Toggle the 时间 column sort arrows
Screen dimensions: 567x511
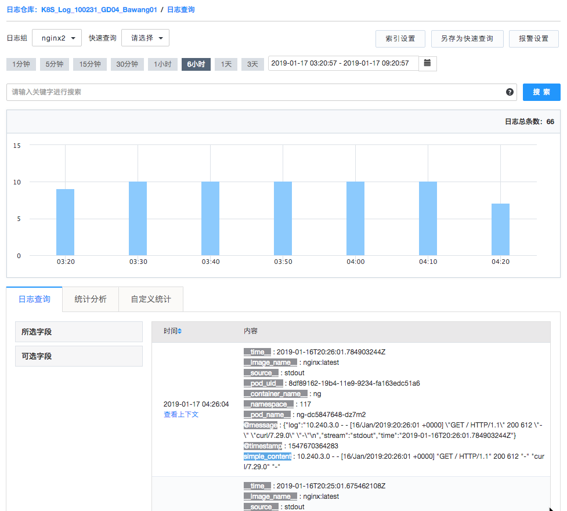(179, 331)
